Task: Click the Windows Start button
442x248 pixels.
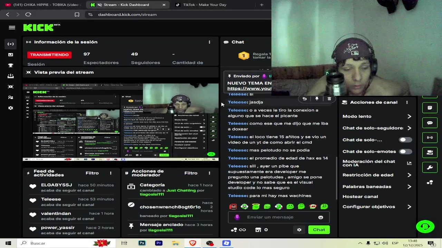Action: click(x=8, y=243)
